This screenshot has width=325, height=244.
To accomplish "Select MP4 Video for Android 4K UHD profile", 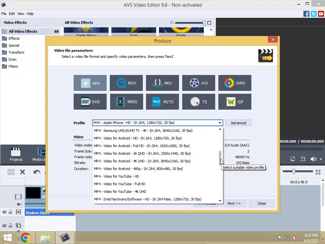I will click(x=156, y=161).
